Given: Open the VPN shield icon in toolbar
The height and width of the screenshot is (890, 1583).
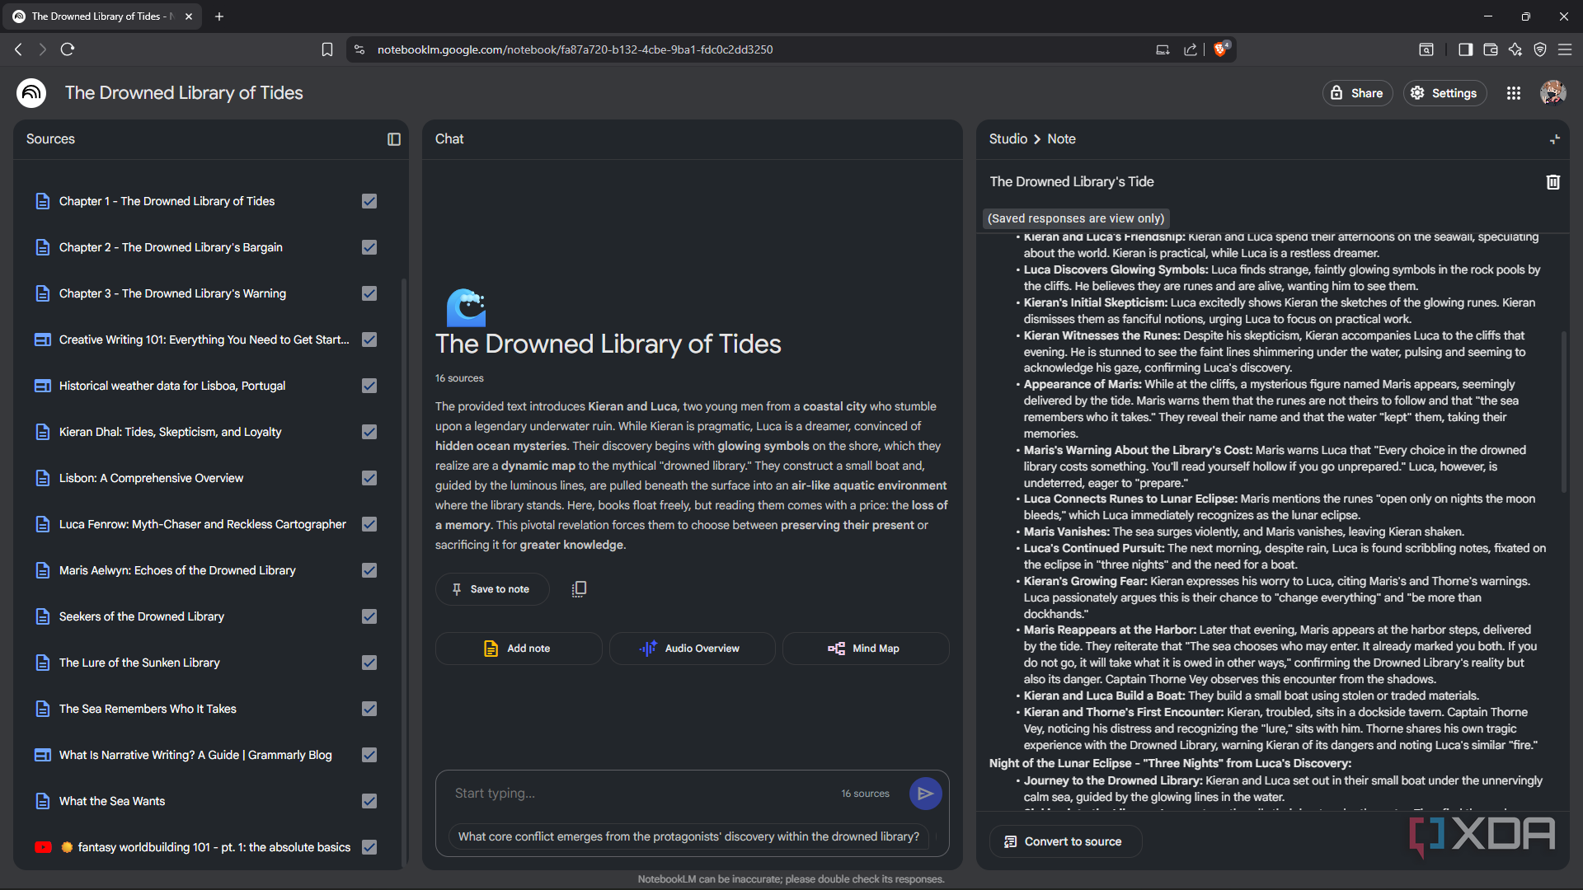Looking at the screenshot, I should 1539,49.
